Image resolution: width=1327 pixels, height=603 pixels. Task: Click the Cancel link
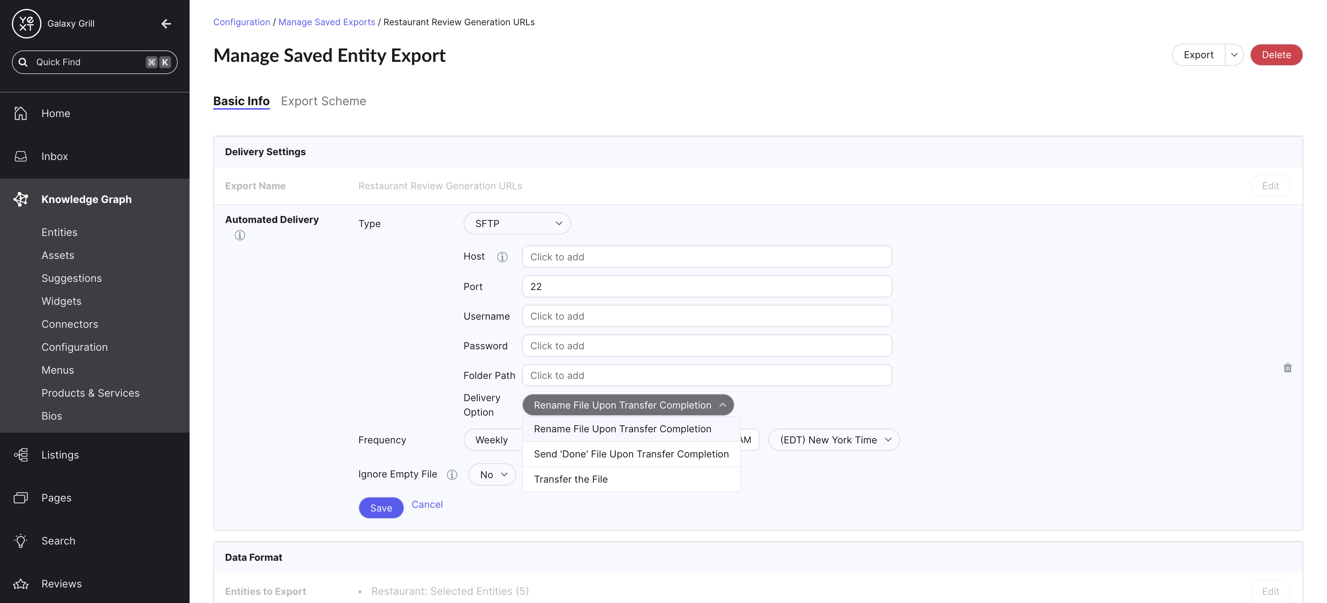pos(427,504)
